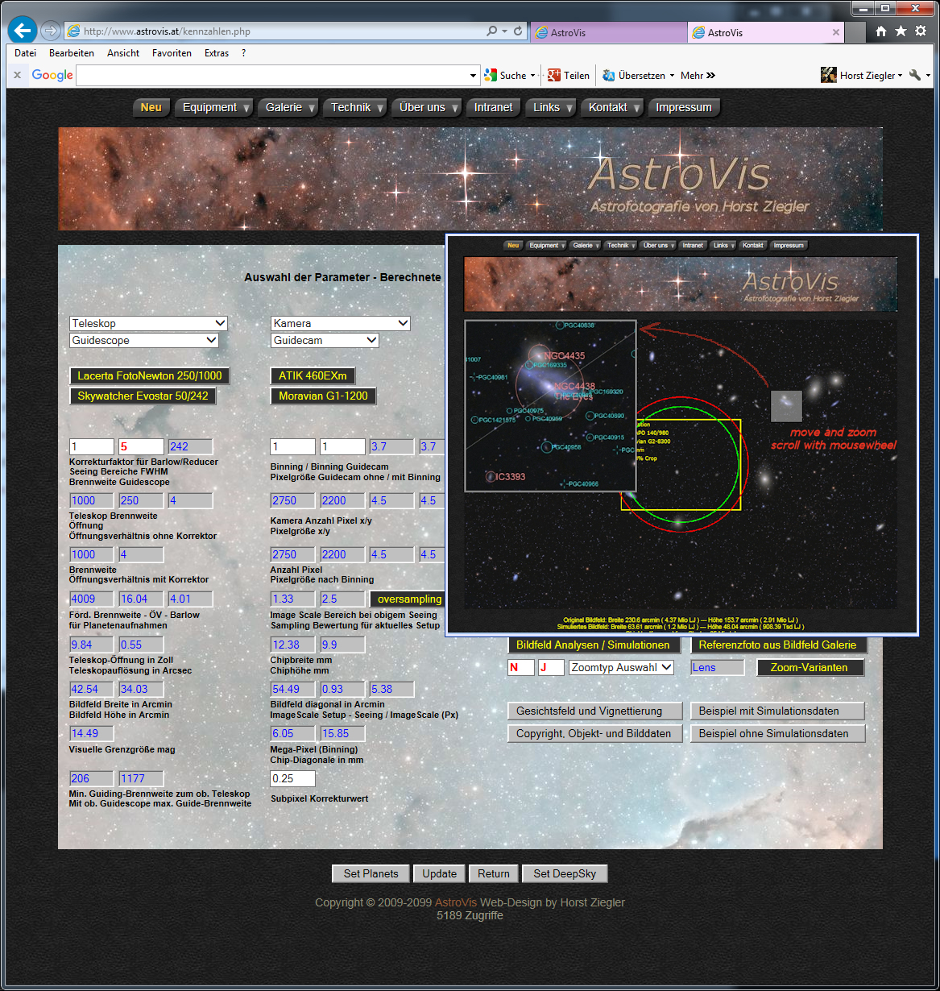Open Favorites star icon
This screenshot has width=940, height=991.
click(901, 31)
